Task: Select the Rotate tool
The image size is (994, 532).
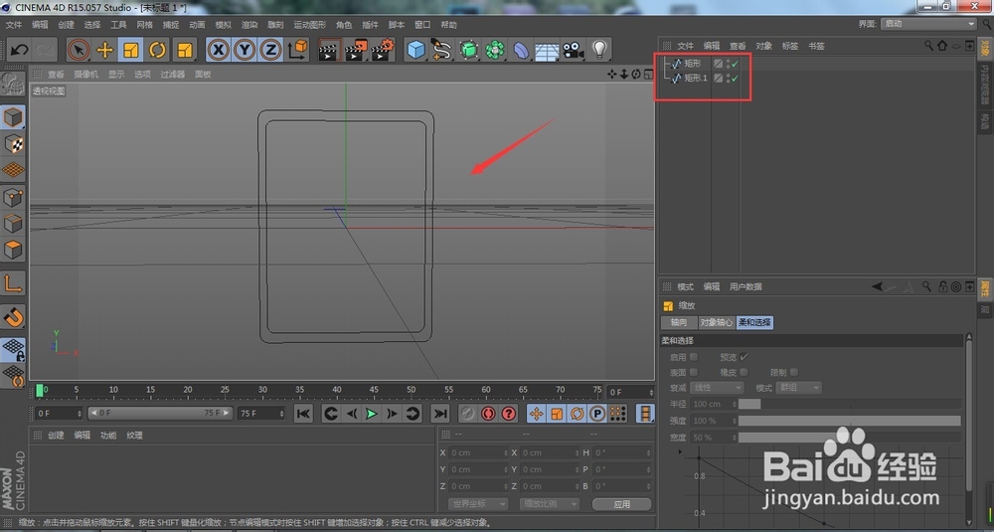Action: (x=157, y=50)
